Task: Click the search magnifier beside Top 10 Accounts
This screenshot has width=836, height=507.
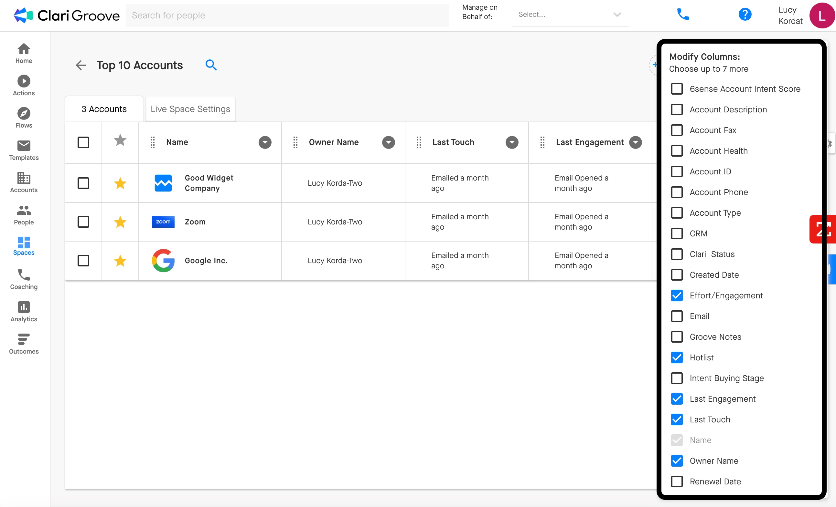Action: click(x=211, y=65)
